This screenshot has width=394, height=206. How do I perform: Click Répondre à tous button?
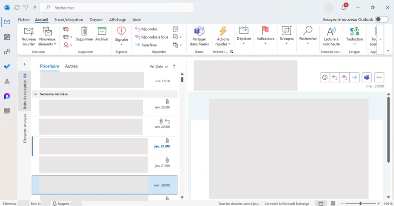152,37
